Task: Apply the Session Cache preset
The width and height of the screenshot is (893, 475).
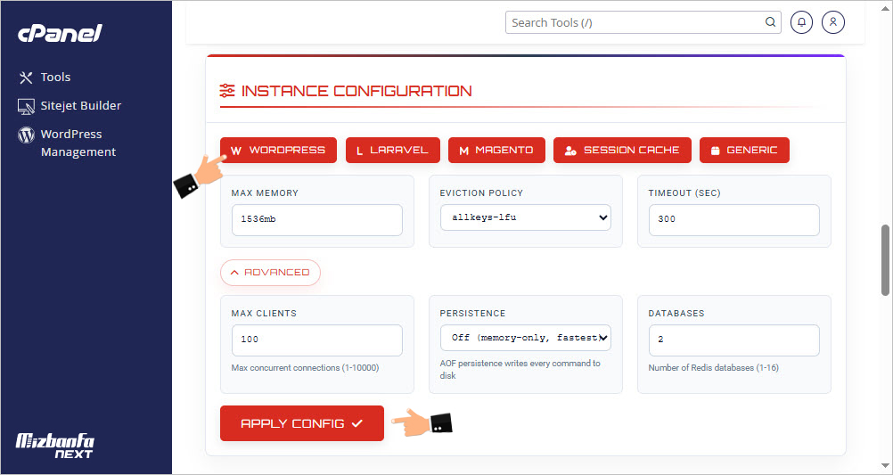Action: 622,151
